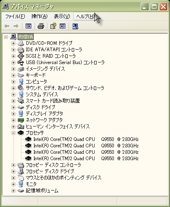Expand the コンピュータ node
Screen dimensions: 170x207
[x=13, y=82]
